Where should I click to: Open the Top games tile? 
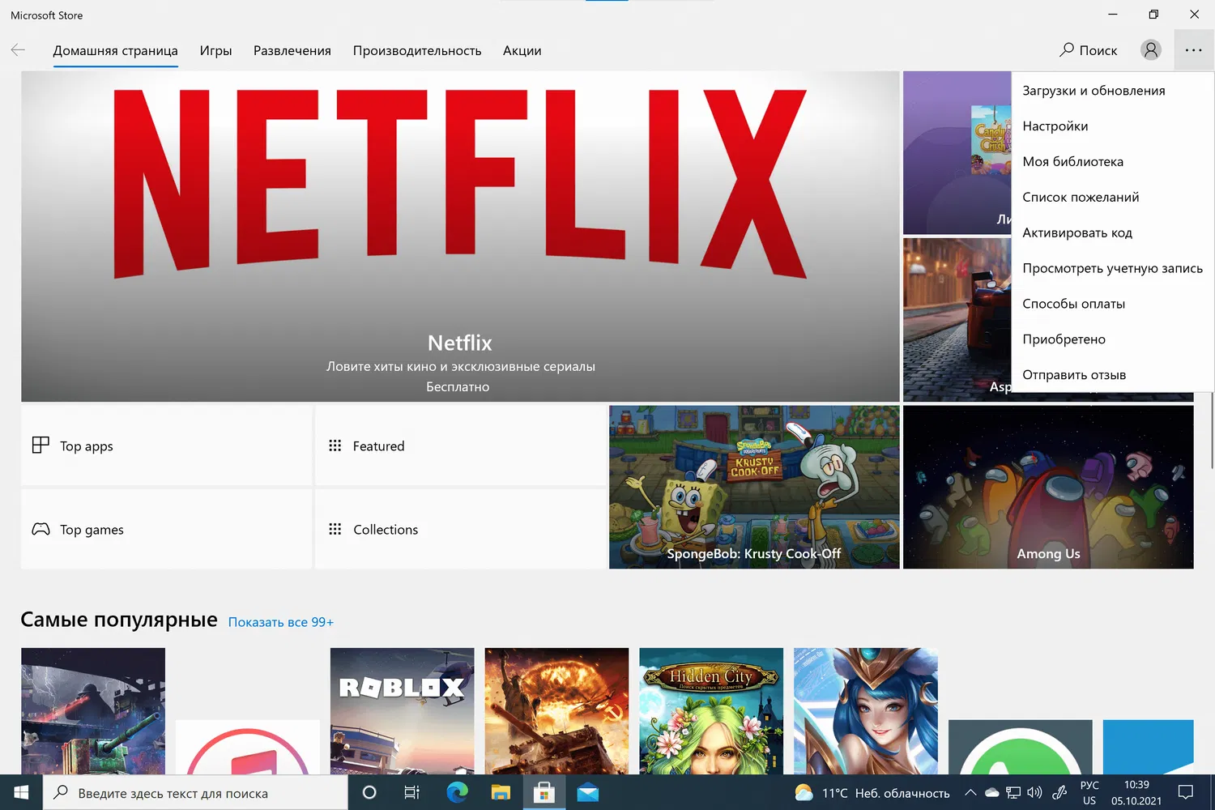[166, 529]
